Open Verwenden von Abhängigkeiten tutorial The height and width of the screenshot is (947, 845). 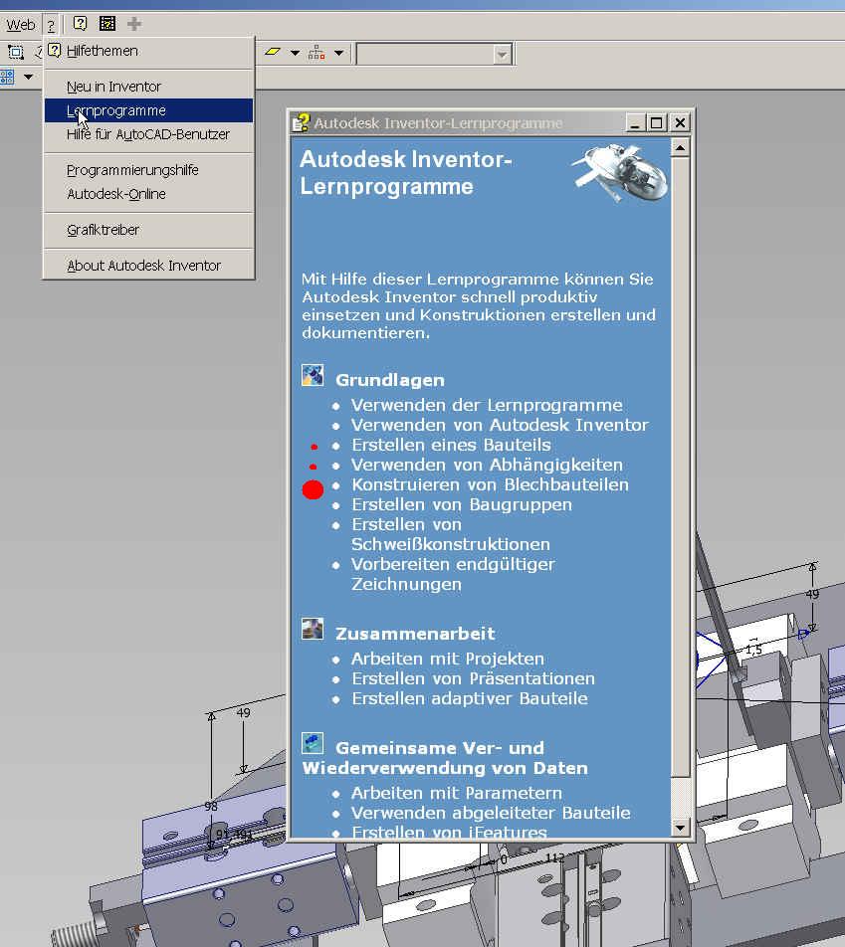point(487,466)
